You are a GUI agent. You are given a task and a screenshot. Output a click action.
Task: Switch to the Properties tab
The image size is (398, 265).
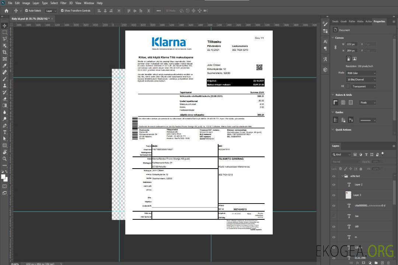point(379,22)
